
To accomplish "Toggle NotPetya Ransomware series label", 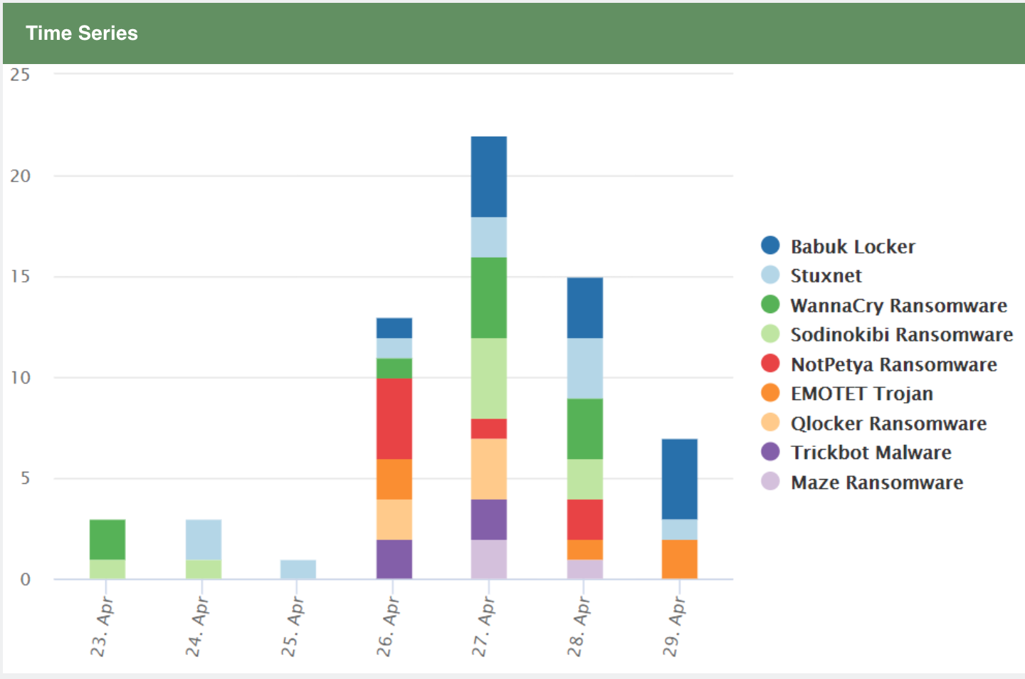I will (893, 364).
